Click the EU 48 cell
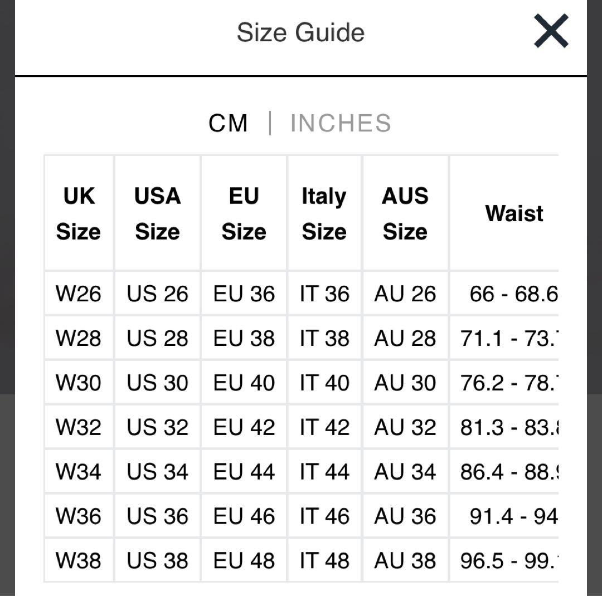The width and height of the screenshot is (602, 596). pos(244,560)
